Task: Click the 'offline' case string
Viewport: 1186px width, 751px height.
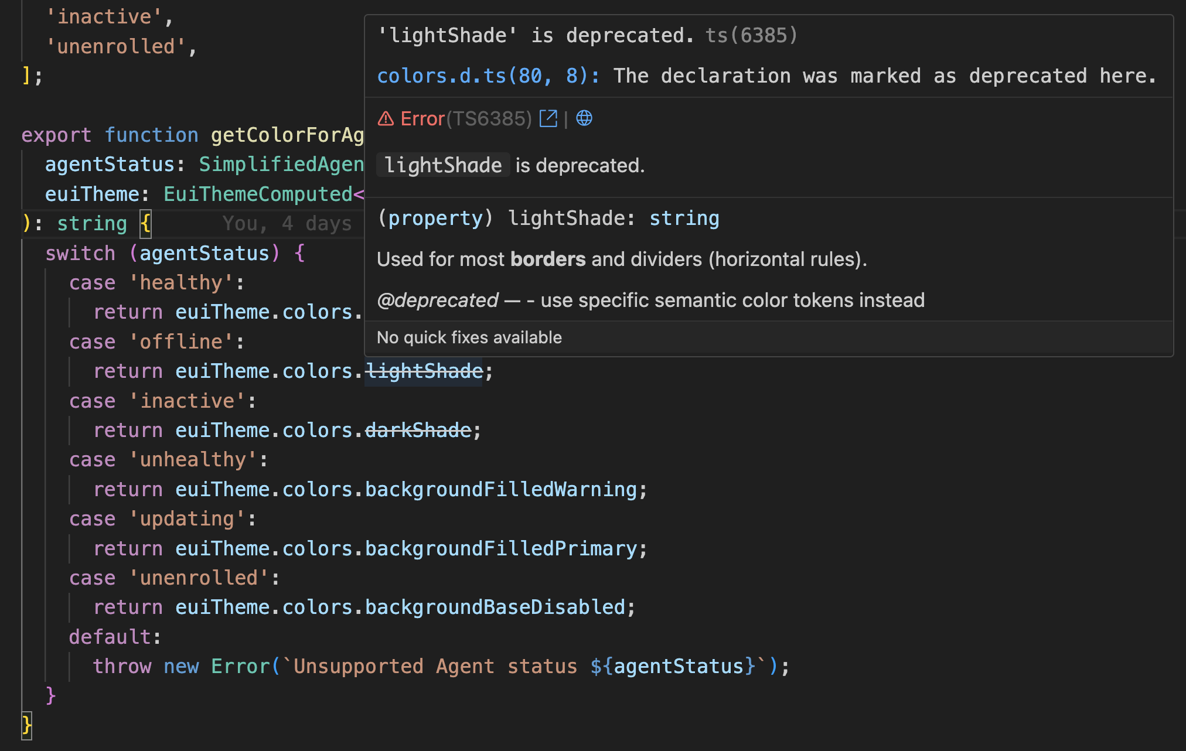Action: [180, 342]
